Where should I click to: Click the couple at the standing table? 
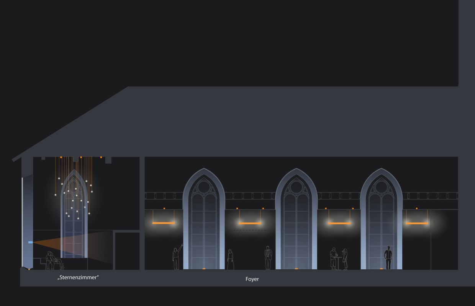[339, 259]
